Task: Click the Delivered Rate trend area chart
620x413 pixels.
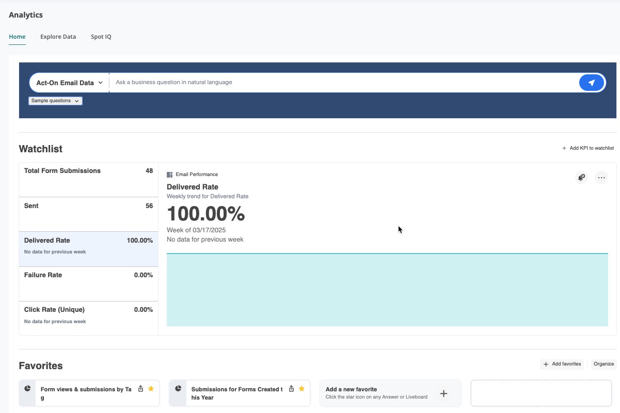Action: (x=387, y=290)
